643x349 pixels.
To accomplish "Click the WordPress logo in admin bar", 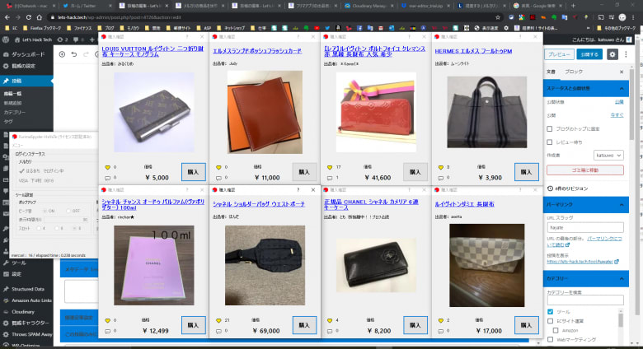I will click(6, 40).
